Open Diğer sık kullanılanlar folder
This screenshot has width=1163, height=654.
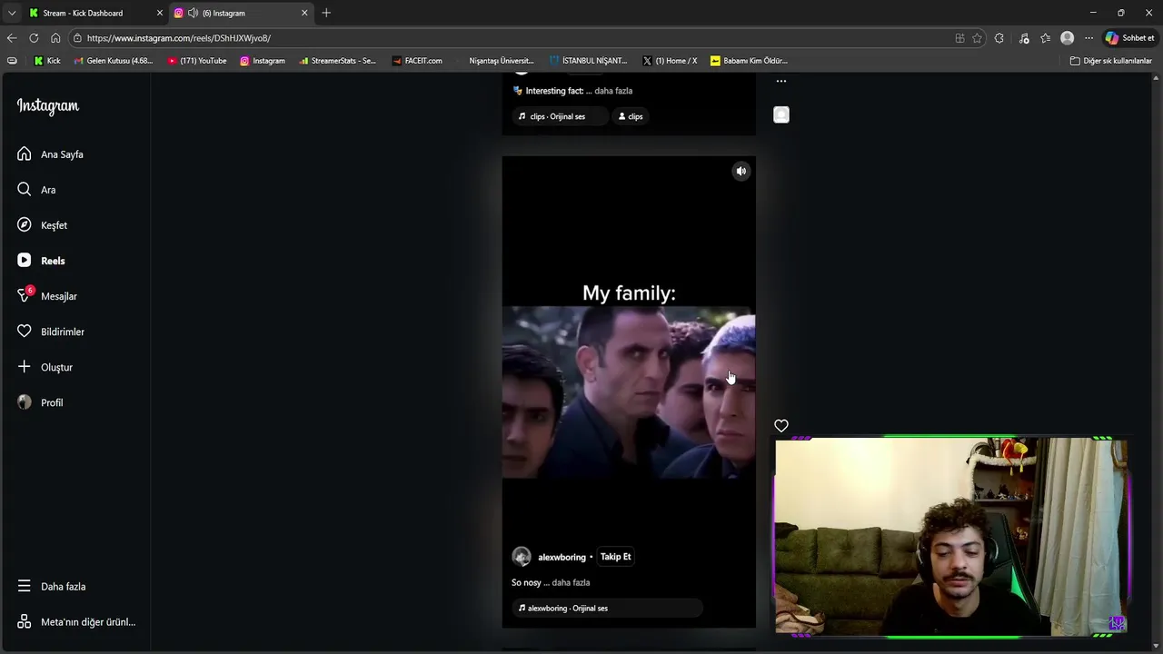(x=1111, y=61)
